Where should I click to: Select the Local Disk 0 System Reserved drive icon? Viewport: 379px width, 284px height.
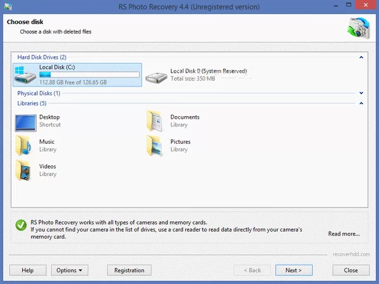pyautogui.click(x=157, y=78)
